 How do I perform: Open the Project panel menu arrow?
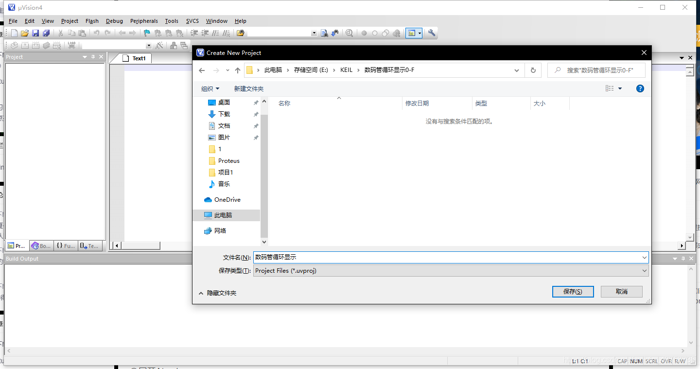tap(85, 57)
